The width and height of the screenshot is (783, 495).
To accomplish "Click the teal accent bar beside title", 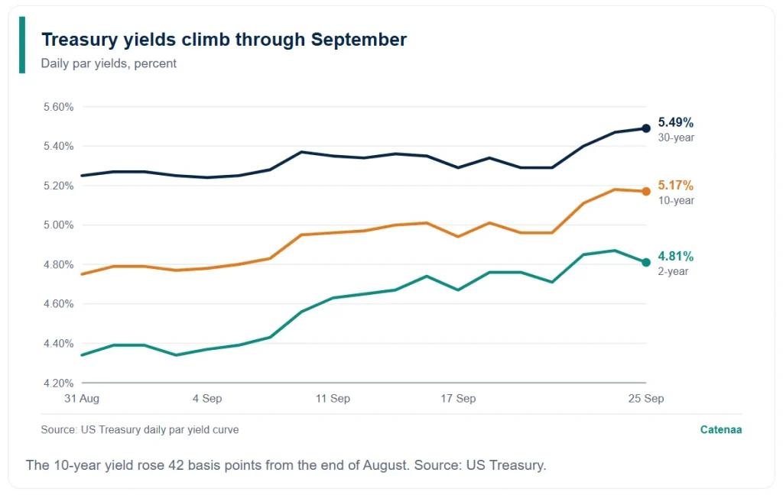I will point(22,45).
